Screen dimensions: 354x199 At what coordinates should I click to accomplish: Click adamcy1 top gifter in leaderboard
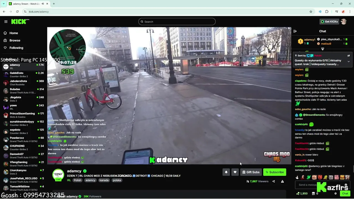point(309,40)
